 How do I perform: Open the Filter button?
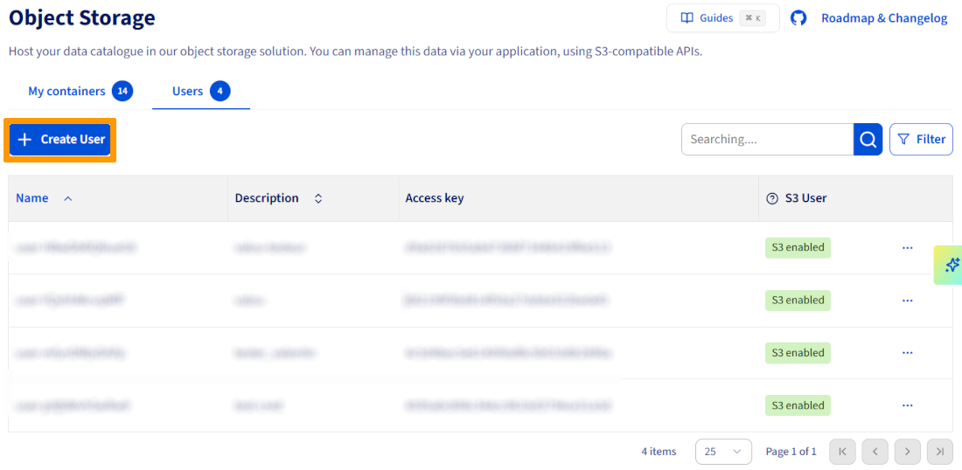(x=921, y=139)
